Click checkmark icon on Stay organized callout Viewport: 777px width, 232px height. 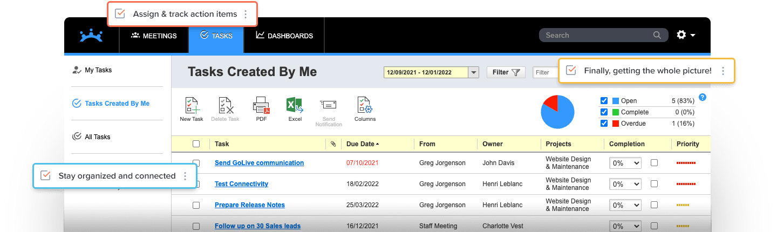click(x=45, y=176)
